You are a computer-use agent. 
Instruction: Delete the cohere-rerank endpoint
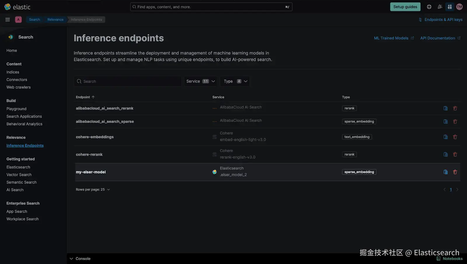pos(455,155)
